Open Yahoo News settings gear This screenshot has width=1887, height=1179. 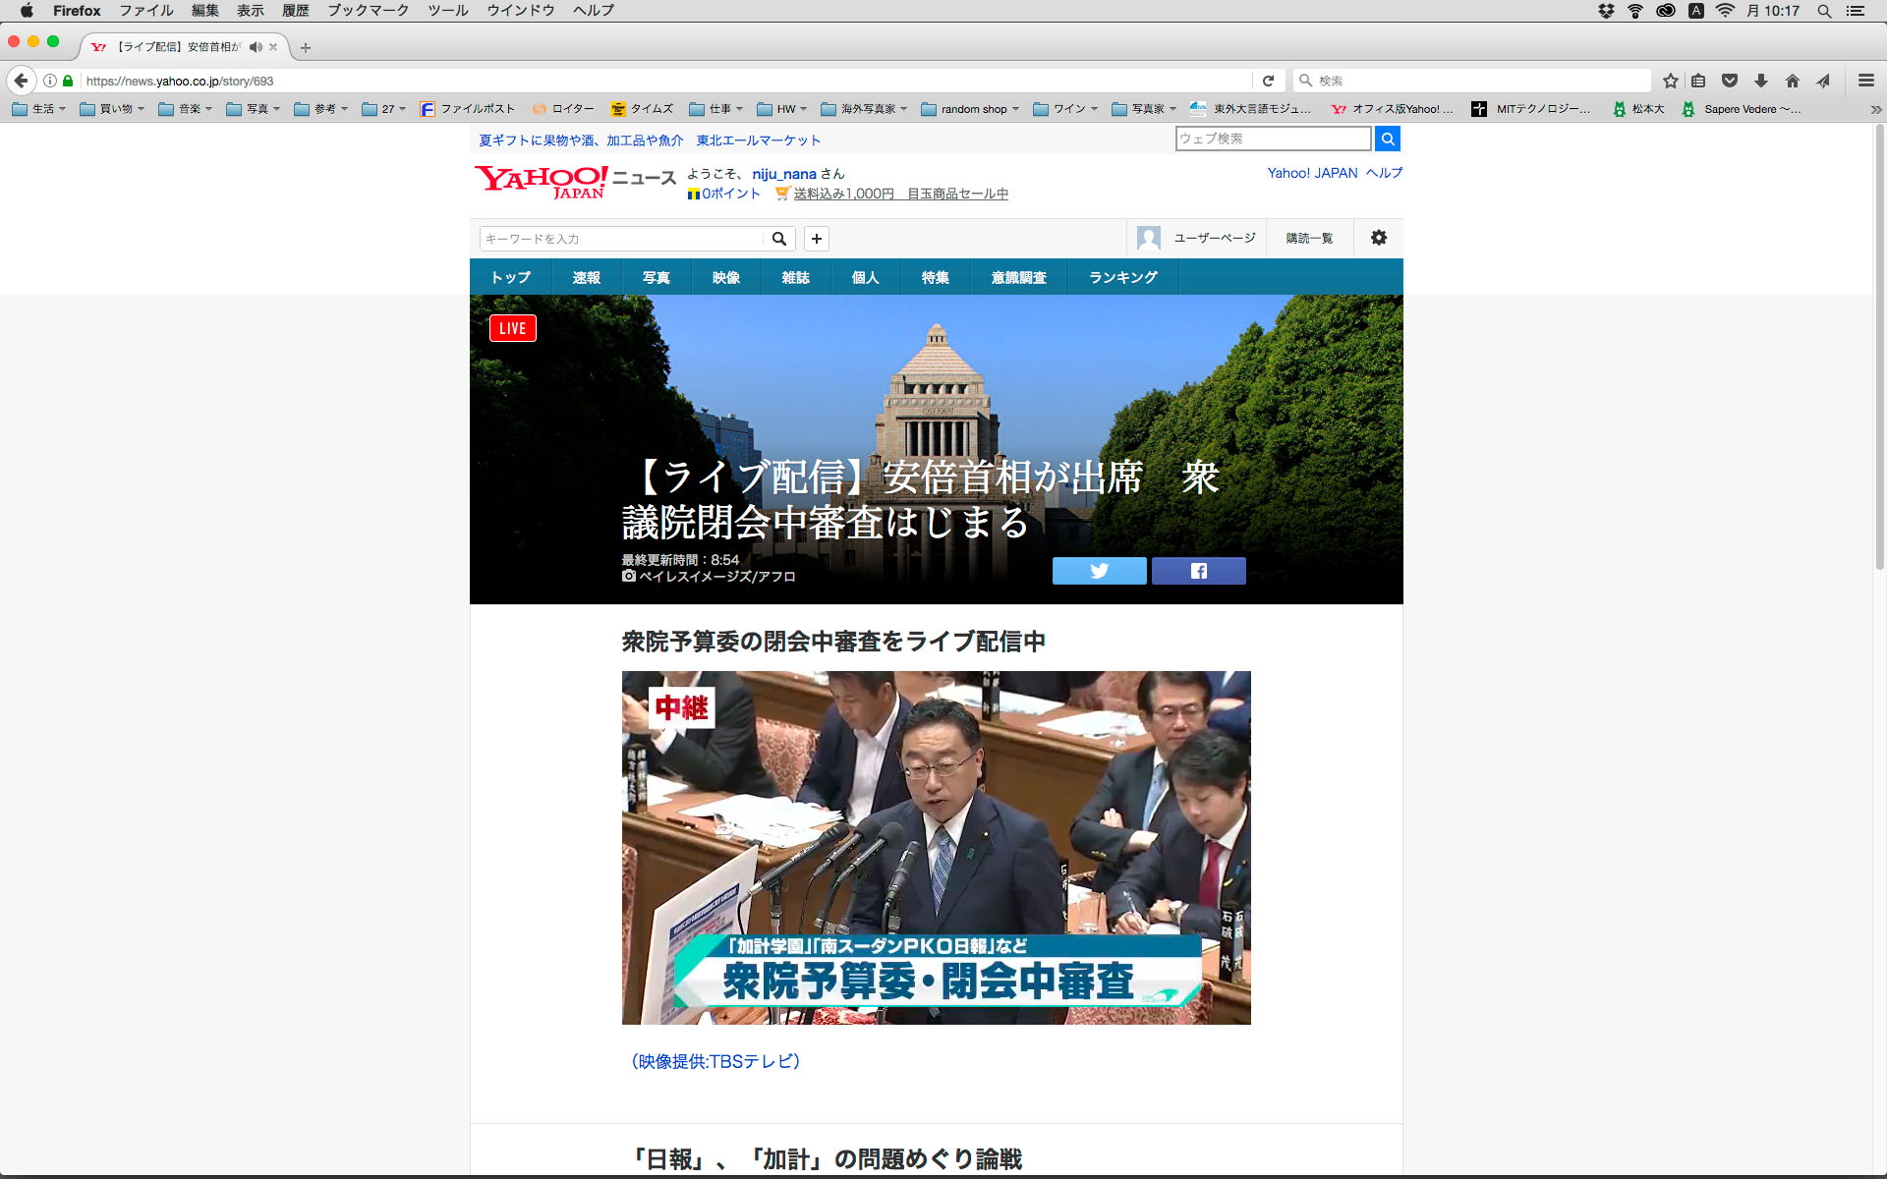pos(1378,238)
